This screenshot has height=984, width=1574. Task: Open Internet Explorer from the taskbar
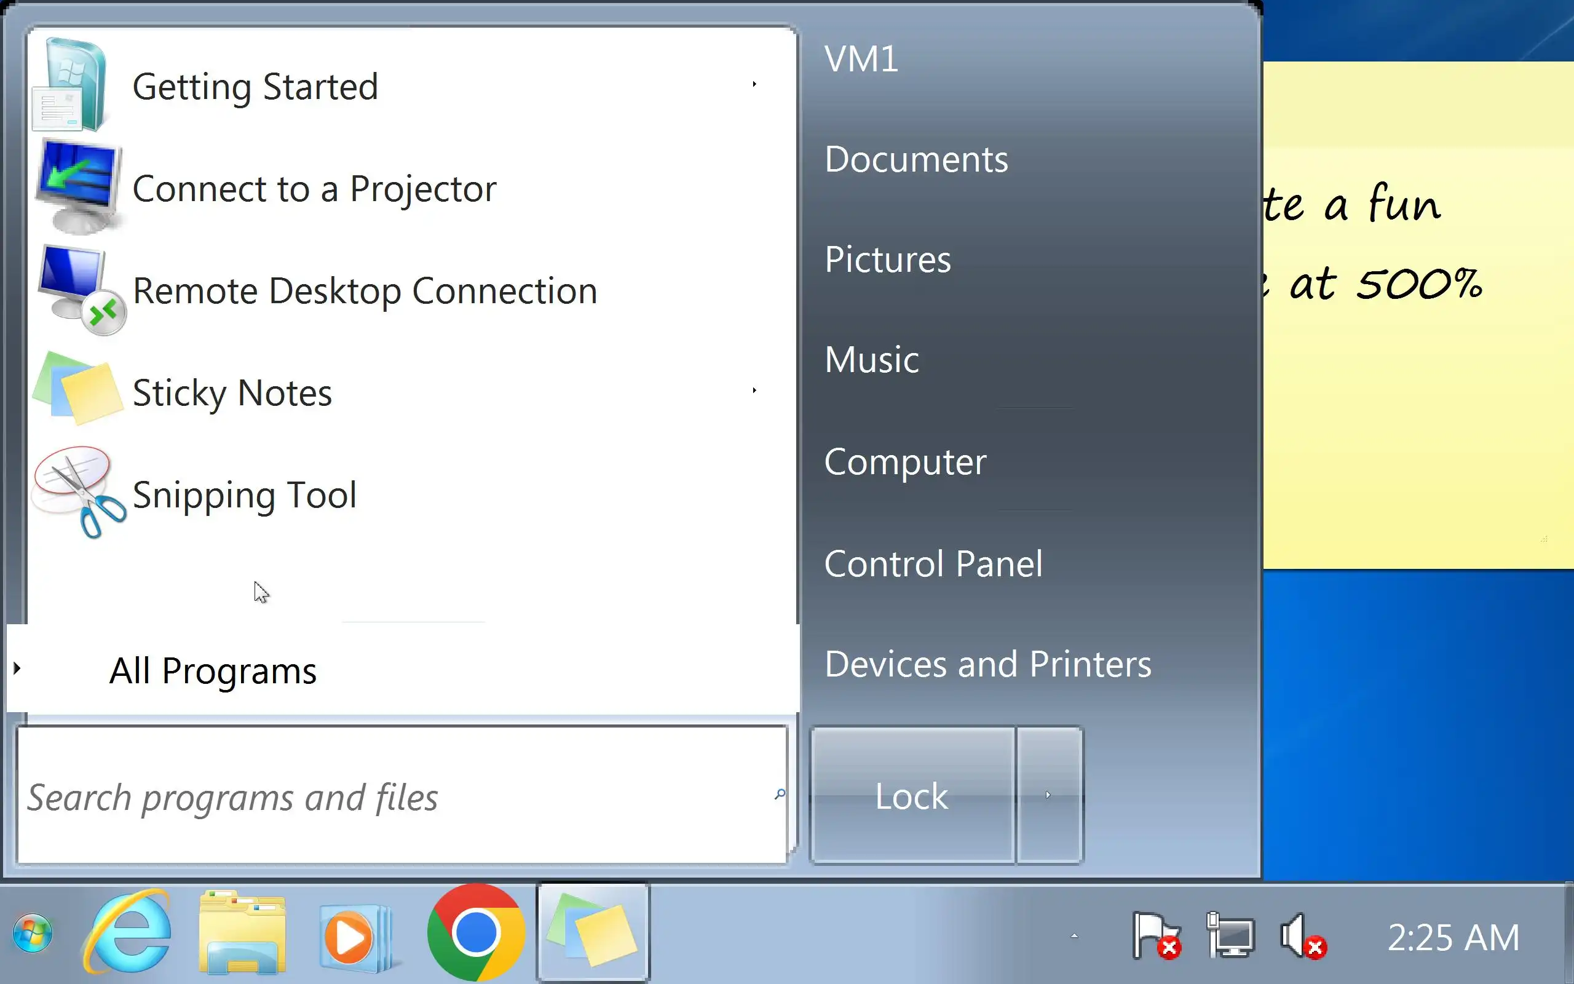[127, 932]
